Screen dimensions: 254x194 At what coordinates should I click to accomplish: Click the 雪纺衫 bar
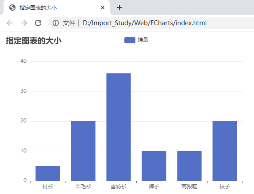click(x=119, y=127)
